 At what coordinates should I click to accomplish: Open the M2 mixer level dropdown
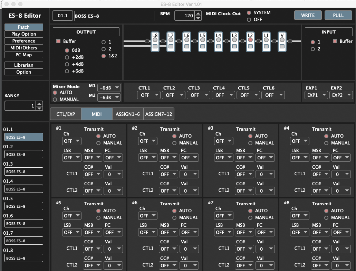[x=109, y=97]
